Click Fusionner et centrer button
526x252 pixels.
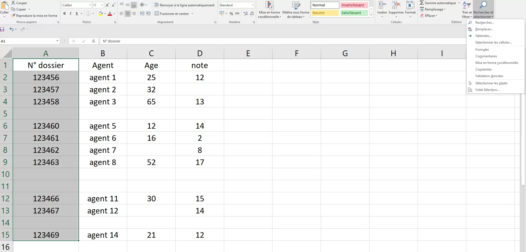tap(172, 13)
